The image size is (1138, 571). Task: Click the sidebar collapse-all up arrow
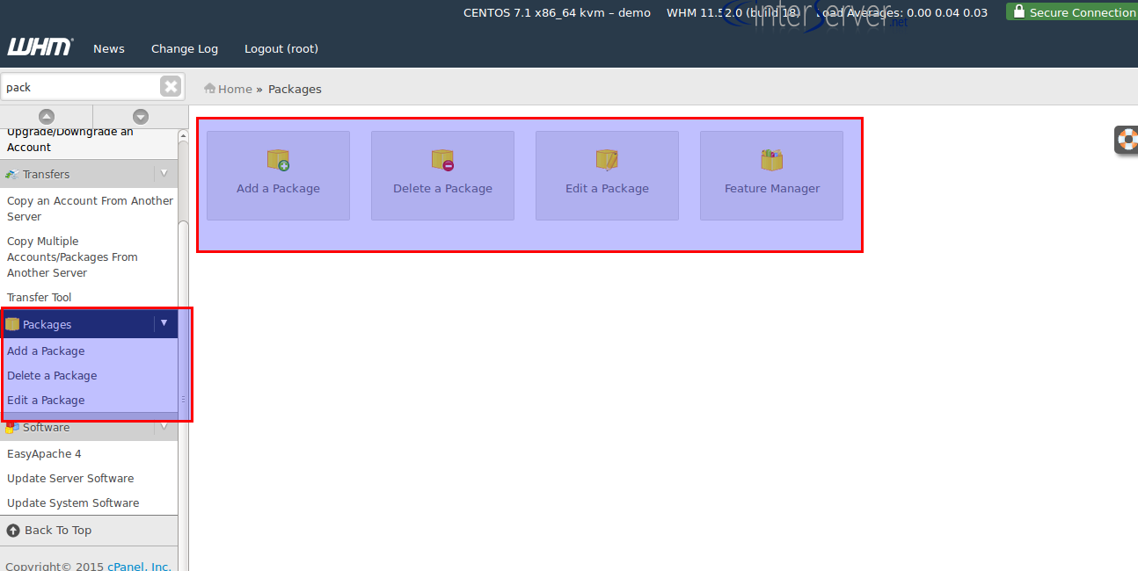point(47,117)
